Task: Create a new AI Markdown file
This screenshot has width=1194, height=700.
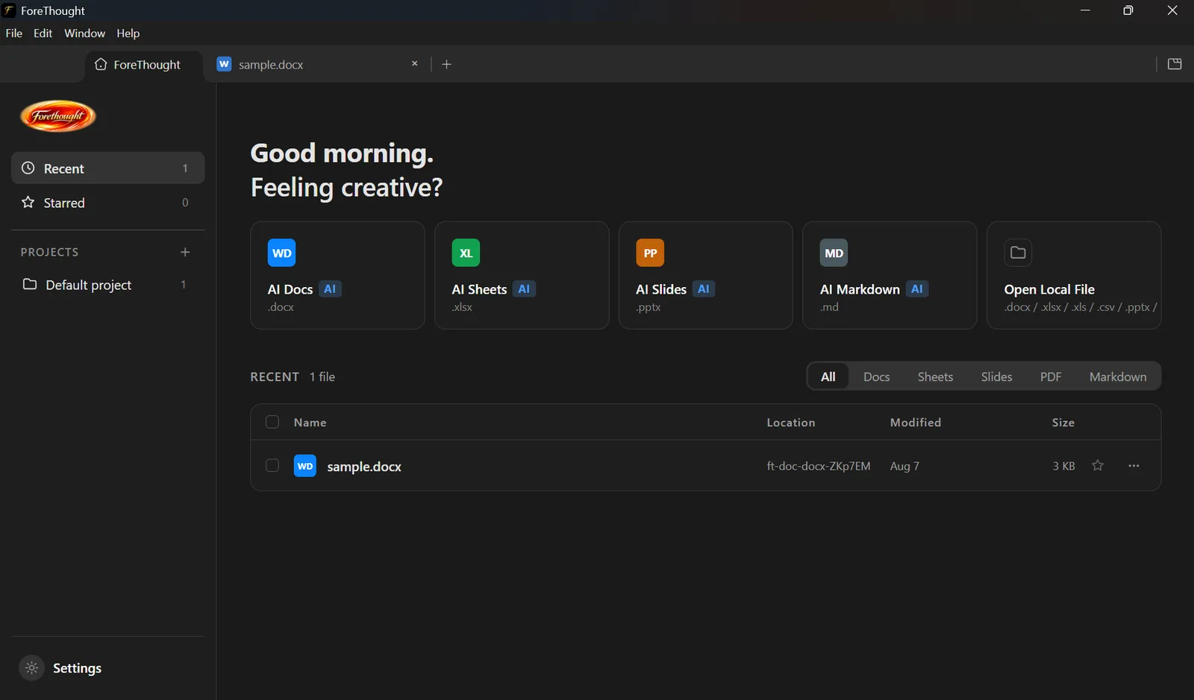Action: 890,275
